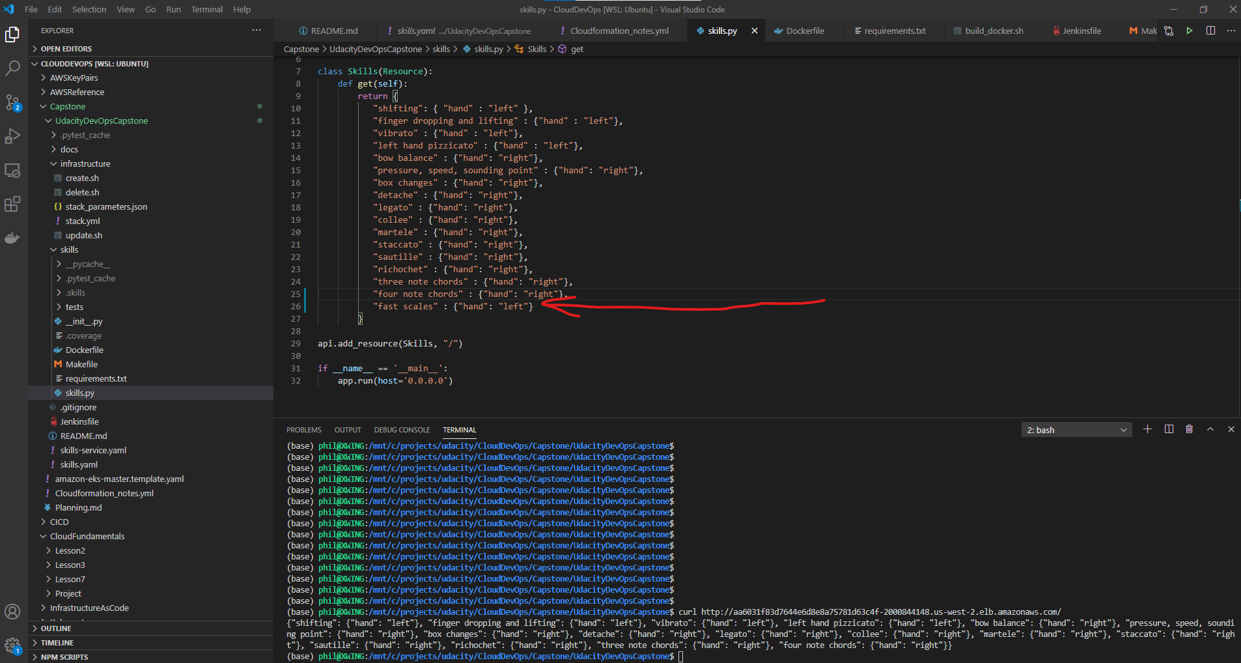
Task: Expand the Outline section
Action: point(151,628)
